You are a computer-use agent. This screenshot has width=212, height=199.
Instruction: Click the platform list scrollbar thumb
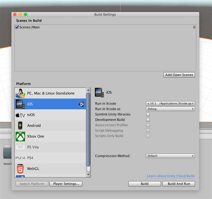[88, 130]
